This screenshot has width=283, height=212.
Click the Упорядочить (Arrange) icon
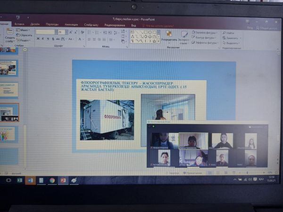(168, 35)
